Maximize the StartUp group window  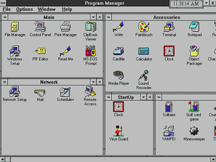(150, 97)
